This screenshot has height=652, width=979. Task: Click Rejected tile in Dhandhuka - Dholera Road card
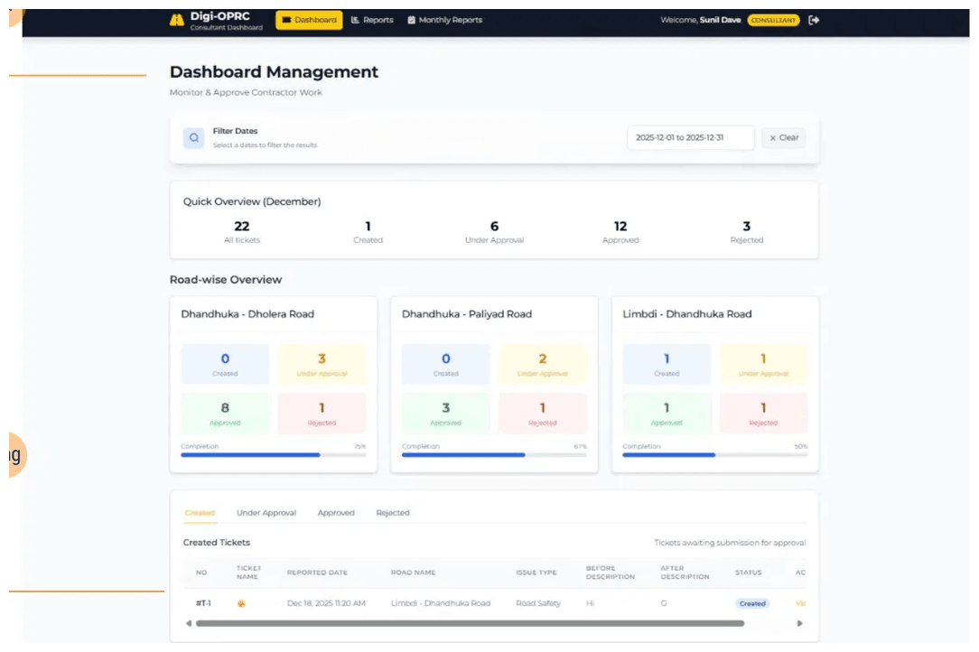[x=322, y=414]
